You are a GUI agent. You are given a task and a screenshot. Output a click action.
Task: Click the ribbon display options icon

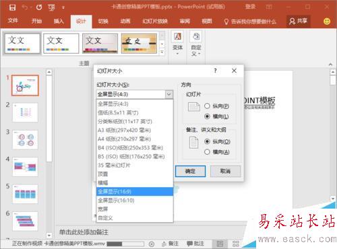click(x=269, y=7)
